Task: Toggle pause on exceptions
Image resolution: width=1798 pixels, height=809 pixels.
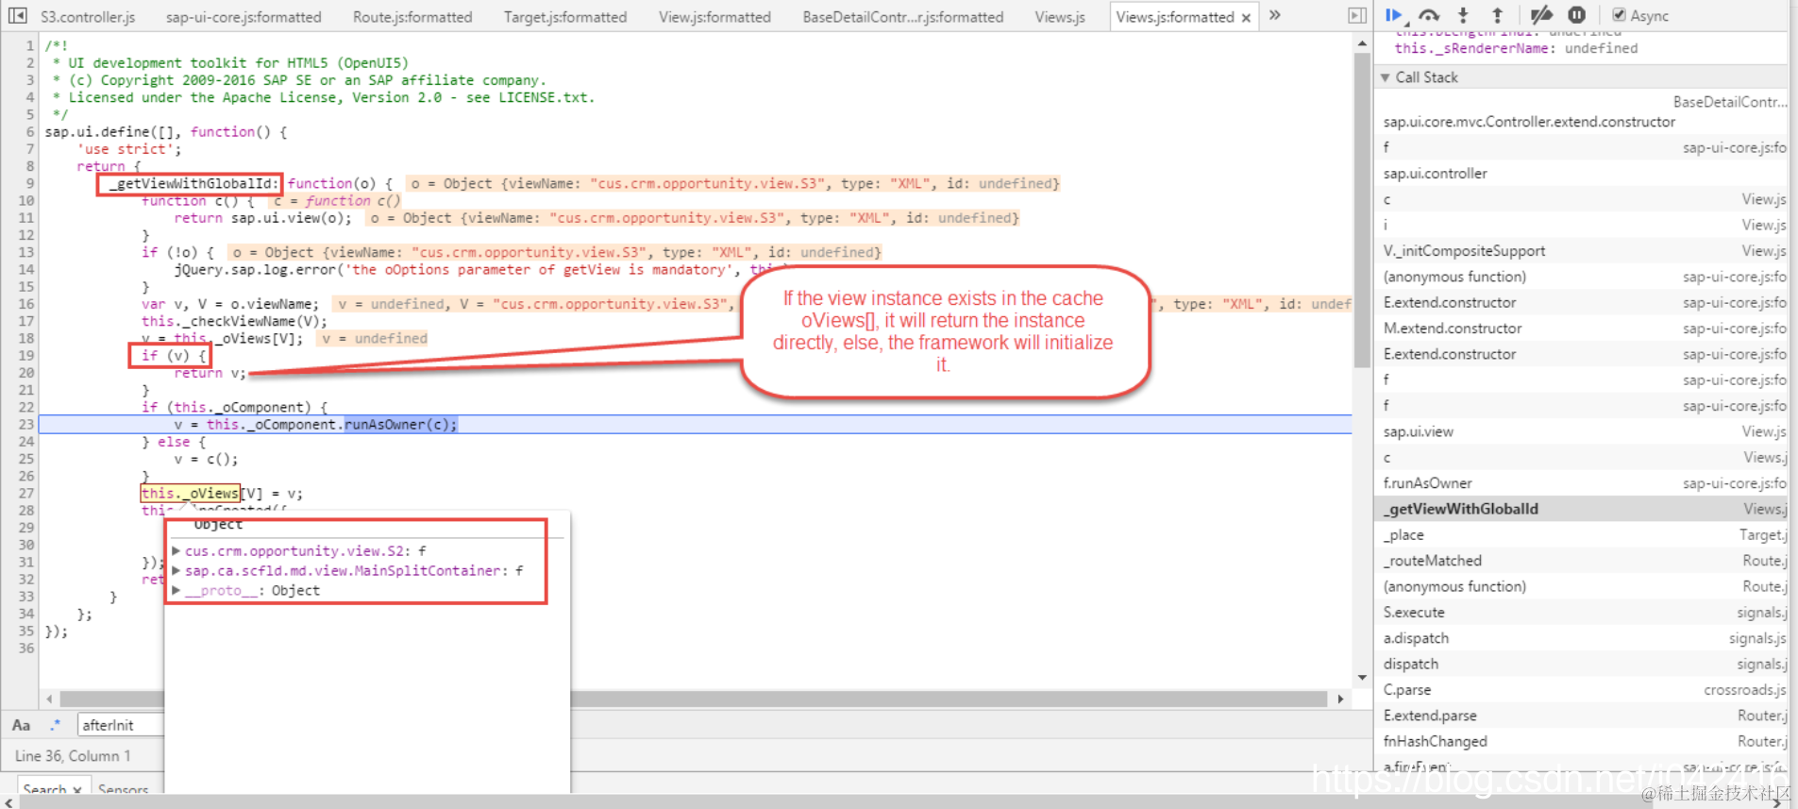Action: pyautogui.click(x=1576, y=15)
